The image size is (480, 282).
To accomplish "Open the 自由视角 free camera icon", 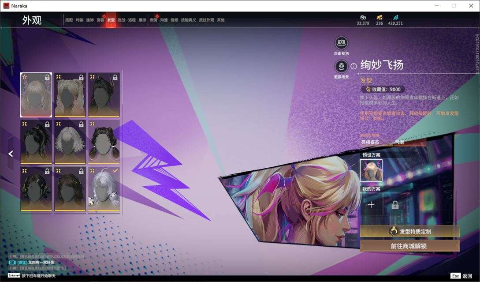I will click(341, 43).
